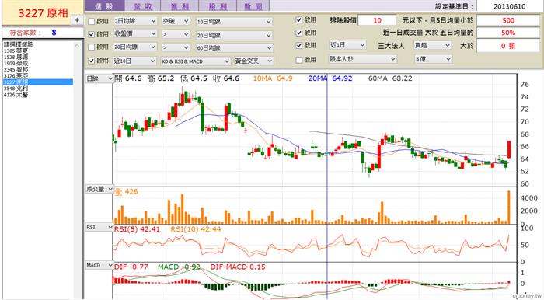Screen dimensions: 544x300
Task: Open the 近10日 period dropdown
Action: coord(134,61)
